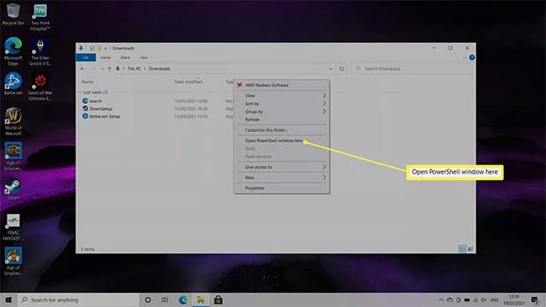Select the Steam desktop shortcut
Image resolution: width=546 pixels, height=307 pixels.
click(13, 189)
